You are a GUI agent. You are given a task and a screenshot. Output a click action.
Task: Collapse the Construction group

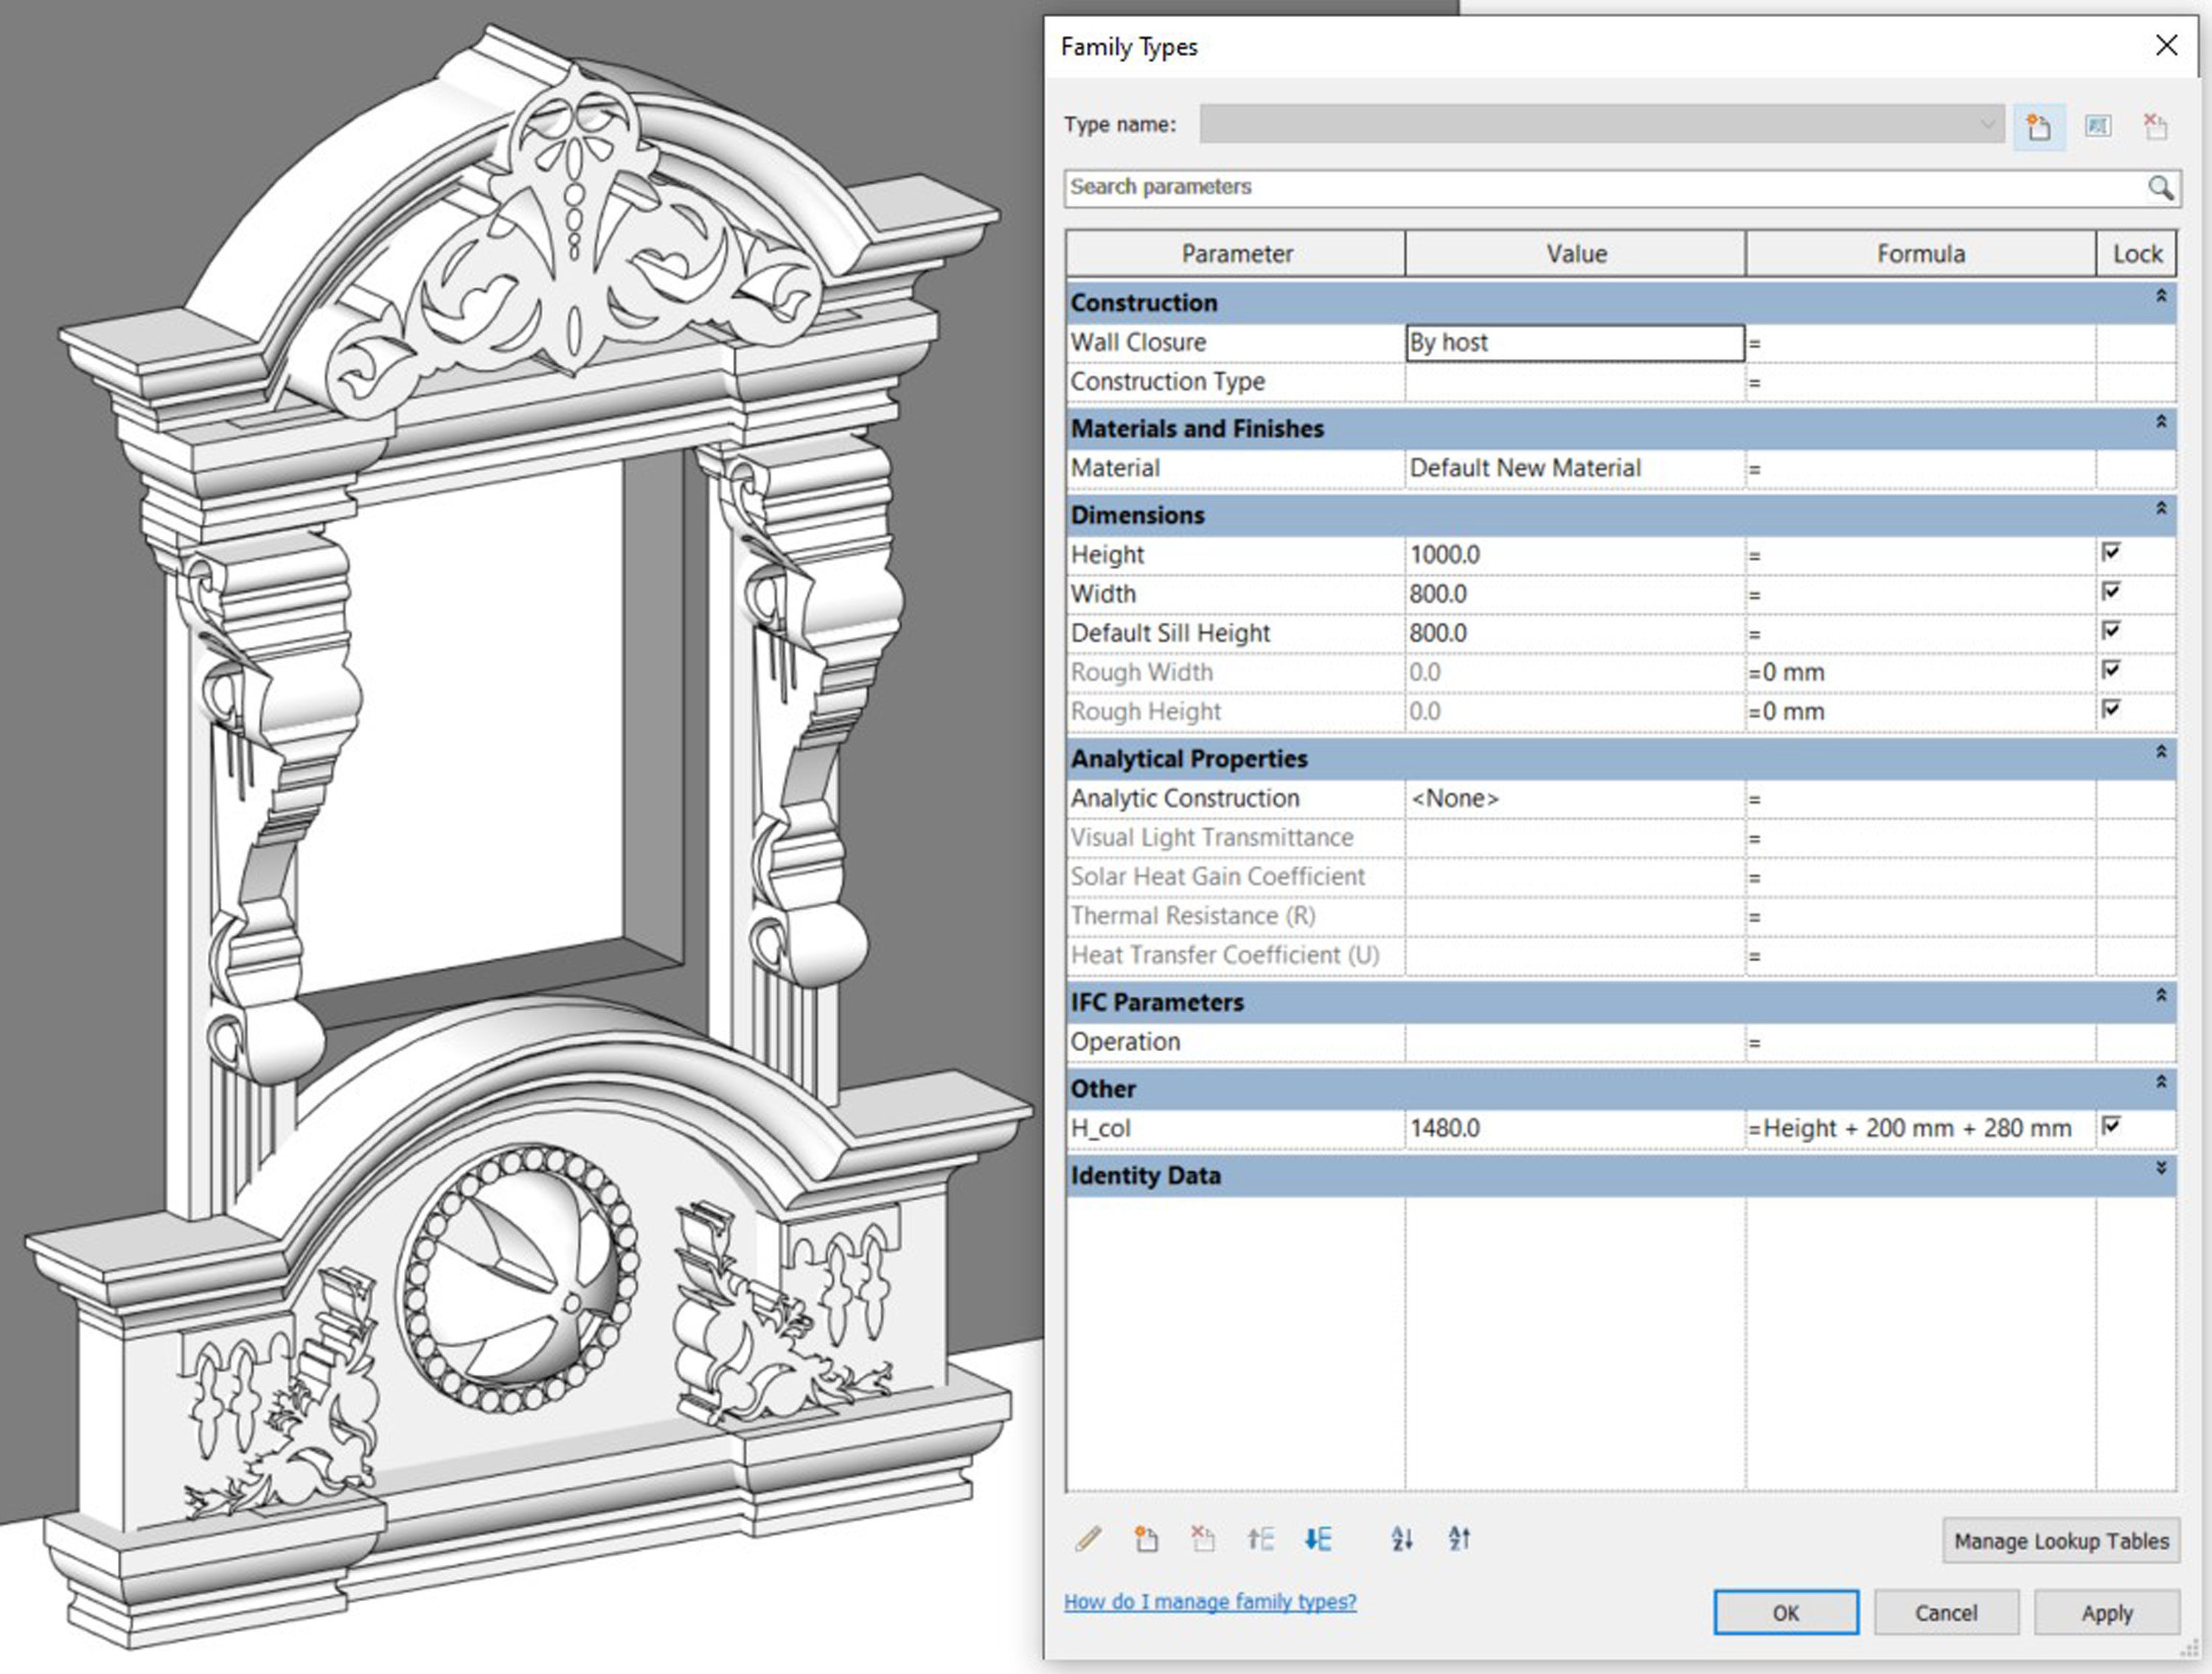tap(2161, 297)
